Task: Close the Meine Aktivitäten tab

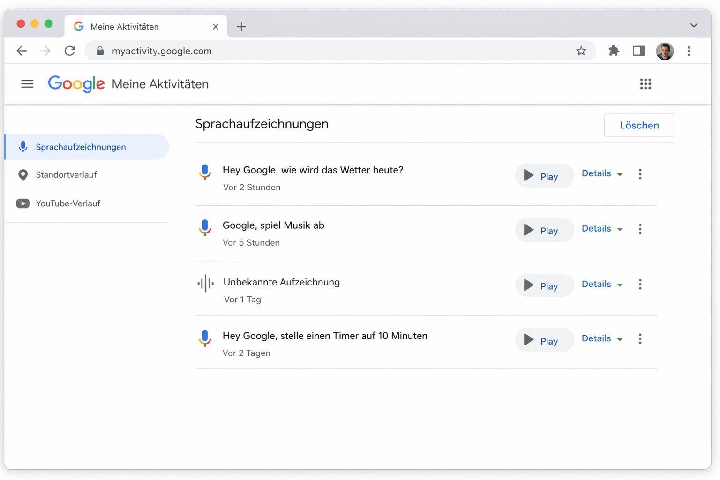Action: (x=216, y=27)
